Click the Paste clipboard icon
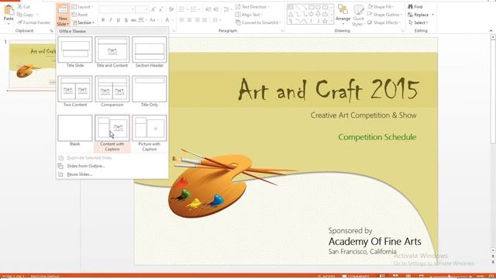This screenshot has height=279, width=496. pos(9,11)
